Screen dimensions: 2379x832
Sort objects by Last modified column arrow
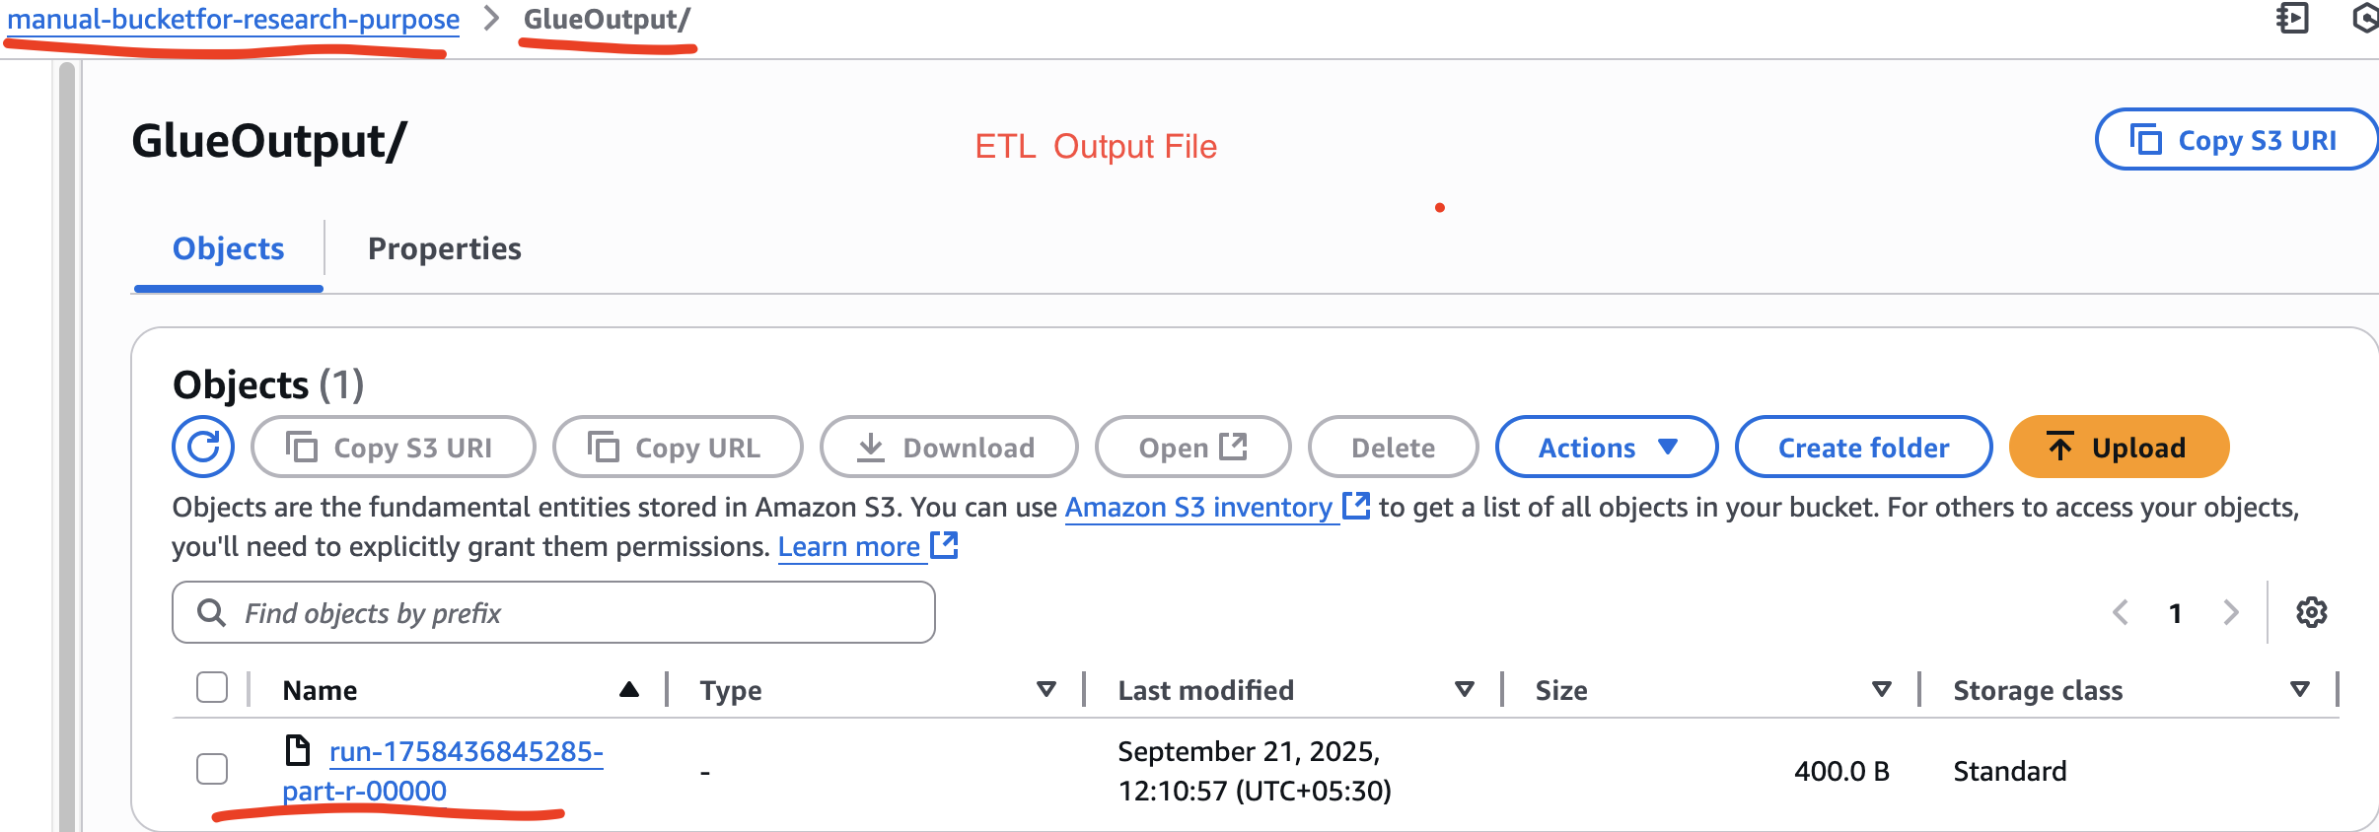pos(1465,689)
